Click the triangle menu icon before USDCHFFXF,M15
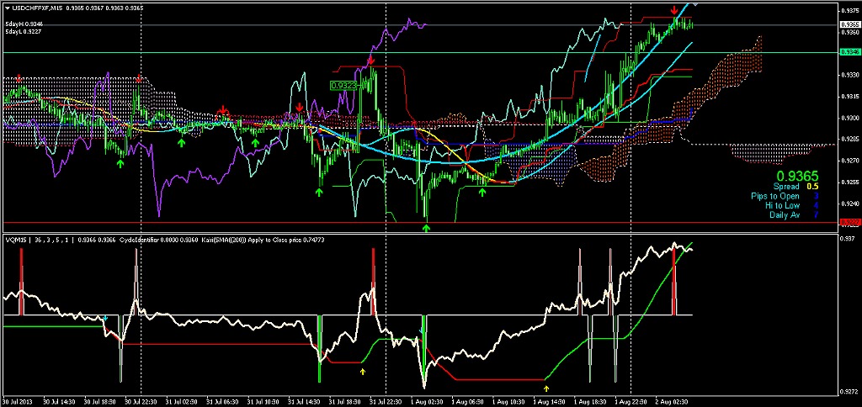The width and height of the screenshot is (862, 407). (x=8, y=8)
